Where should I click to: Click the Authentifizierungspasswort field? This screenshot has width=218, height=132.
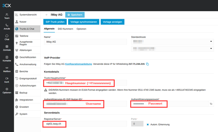click(x=169, y=104)
